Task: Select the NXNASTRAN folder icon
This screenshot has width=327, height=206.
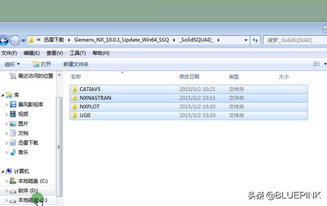Action: click(74, 98)
